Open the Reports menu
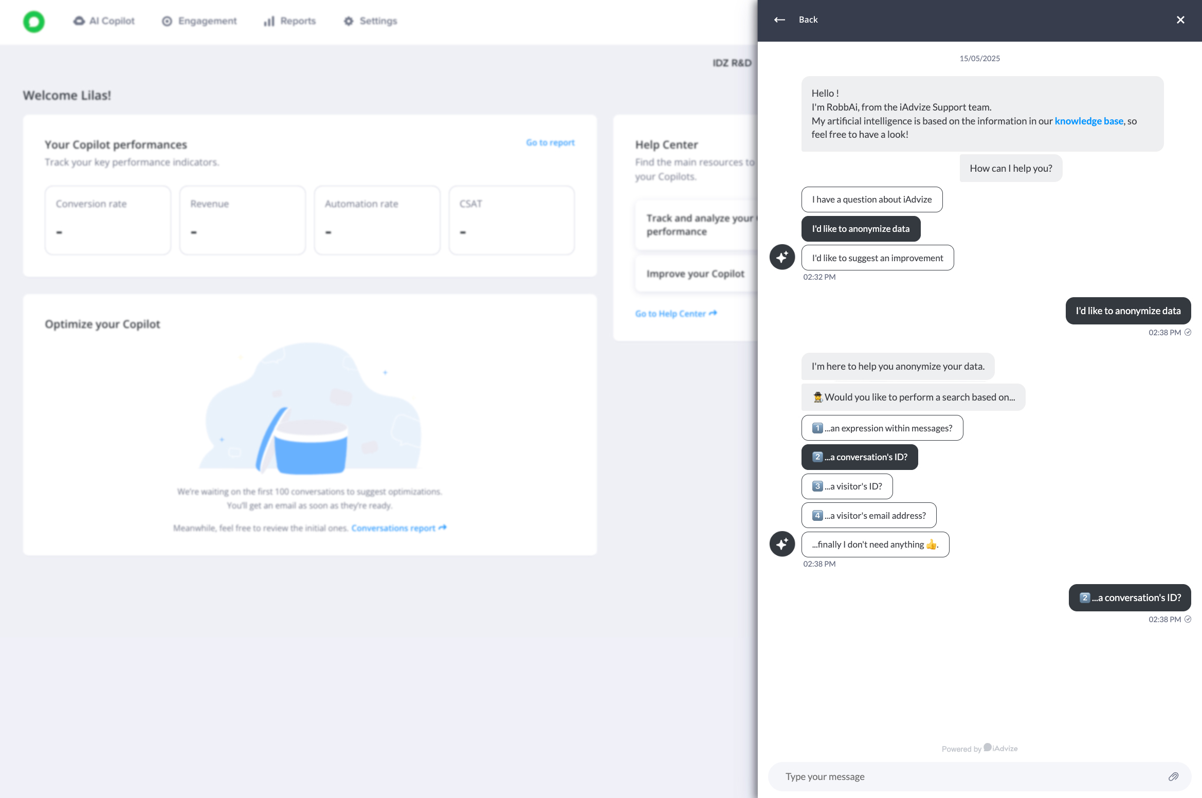Image resolution: width=1202 pixels, height=798 pixels. coord(290,21)
